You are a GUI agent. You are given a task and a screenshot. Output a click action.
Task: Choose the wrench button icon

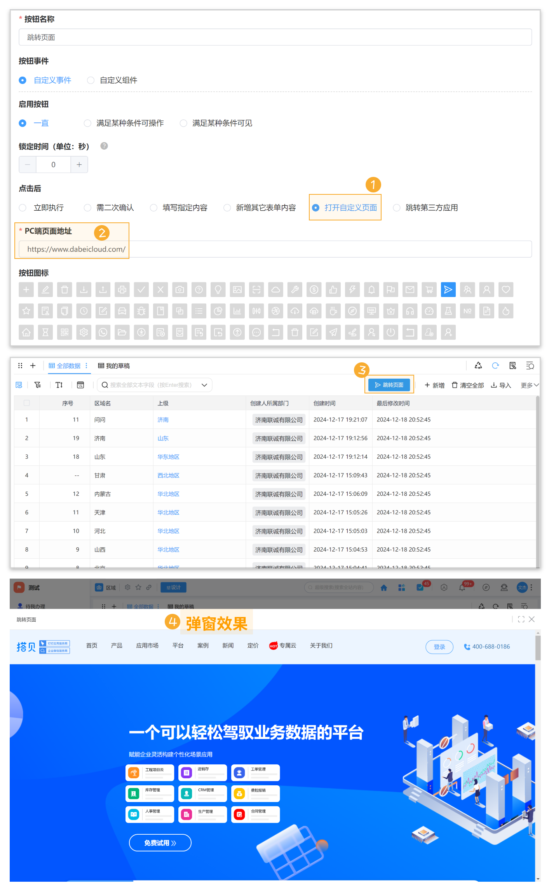[295, 290]
